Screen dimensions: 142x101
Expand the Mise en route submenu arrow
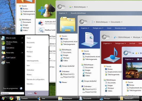tap(22, 38)
